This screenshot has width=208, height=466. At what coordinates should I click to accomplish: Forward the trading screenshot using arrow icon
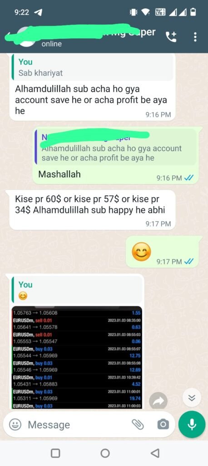point(158,400)
